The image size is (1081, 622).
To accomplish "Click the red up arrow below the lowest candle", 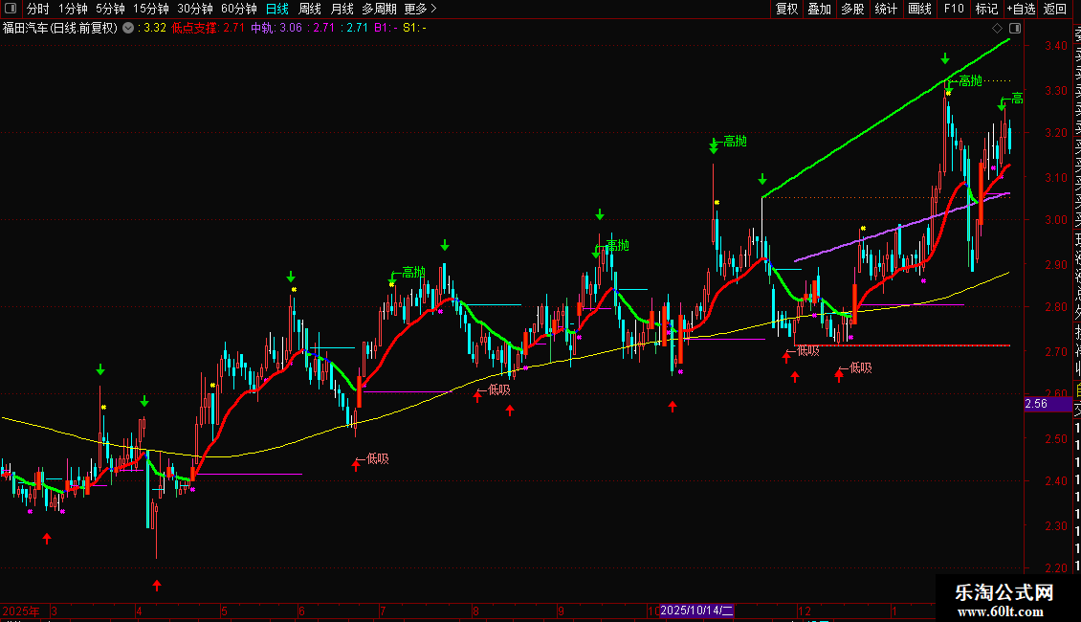I will tap(157, 585).
